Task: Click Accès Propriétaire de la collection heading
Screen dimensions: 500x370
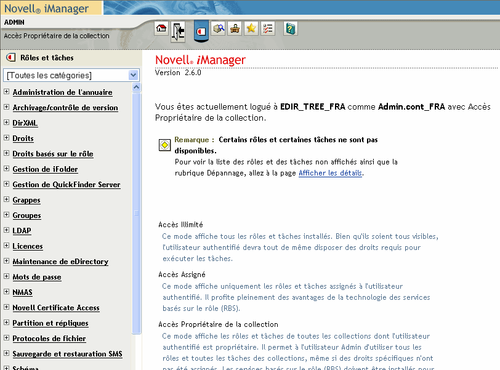Action: [x=218, y=324]
